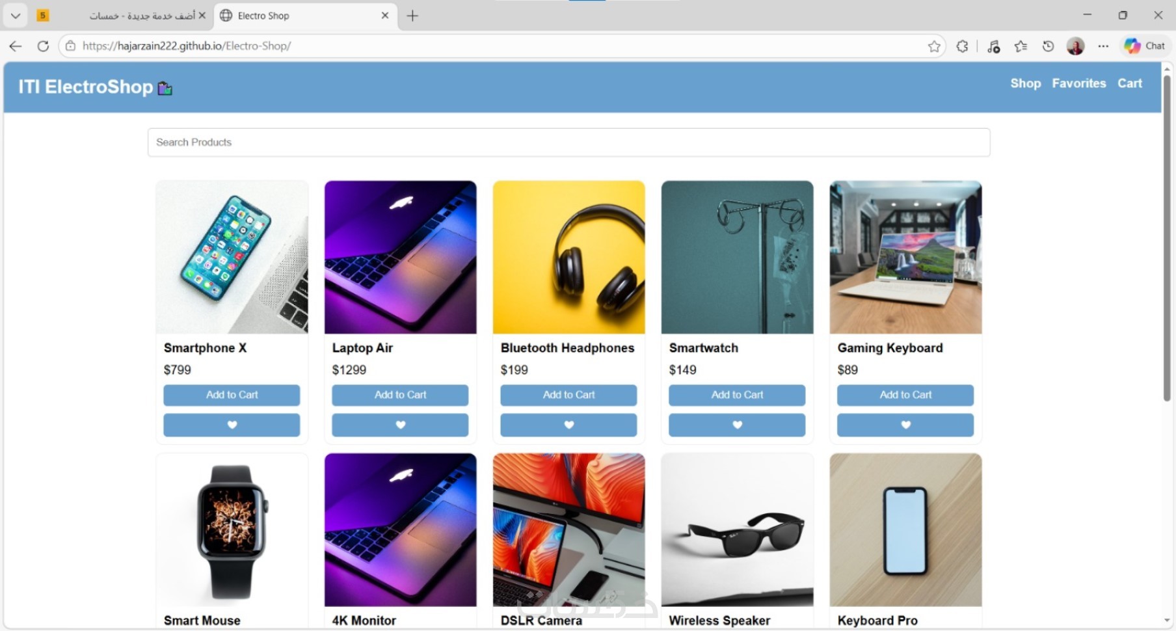Open the media control toolbar icon

(x=993, y=46)
